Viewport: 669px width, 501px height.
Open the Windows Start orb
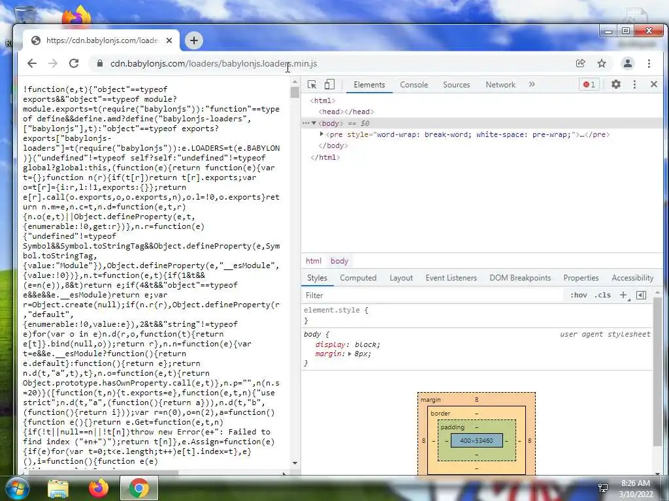17,488
